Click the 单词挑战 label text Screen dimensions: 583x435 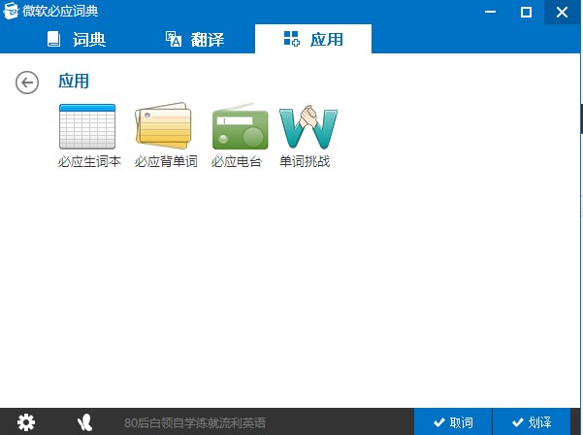305,161
